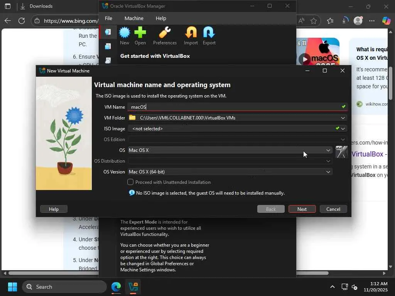The image size is (395, 296).
Task: Select the first sidebar icon in VirtualBox Manager
Action: click(x=108, y=32)
